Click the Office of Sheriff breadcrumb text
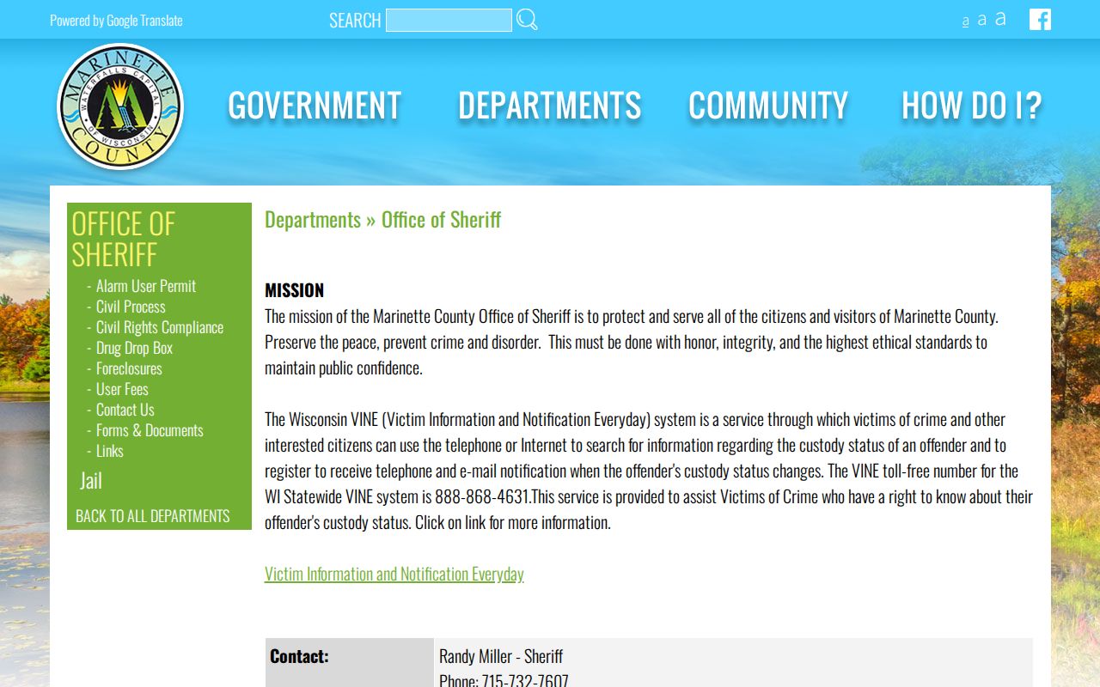Image resolution: width=1100 pixels, height=687 pixels. (441, 220)
